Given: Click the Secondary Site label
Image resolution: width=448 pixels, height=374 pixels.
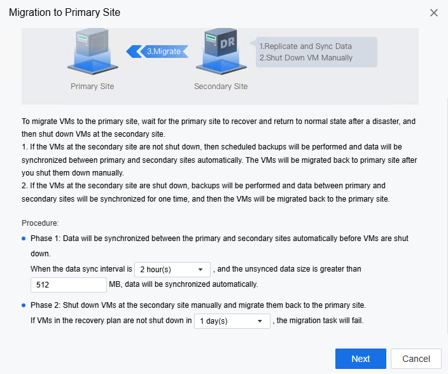Looking at the screenshot, I should [221, 87].
